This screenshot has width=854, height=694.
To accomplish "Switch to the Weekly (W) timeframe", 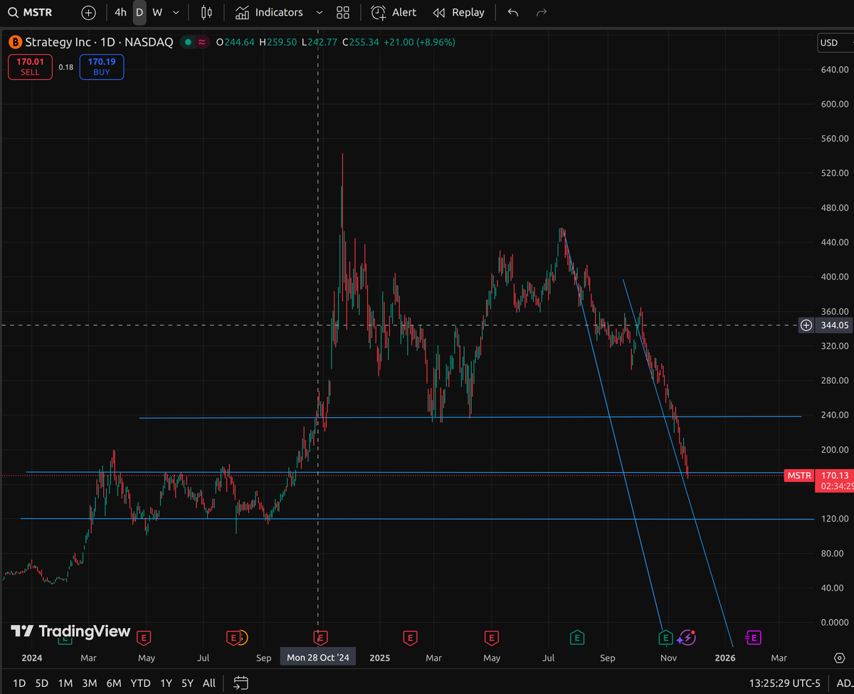I will point(157,12).
